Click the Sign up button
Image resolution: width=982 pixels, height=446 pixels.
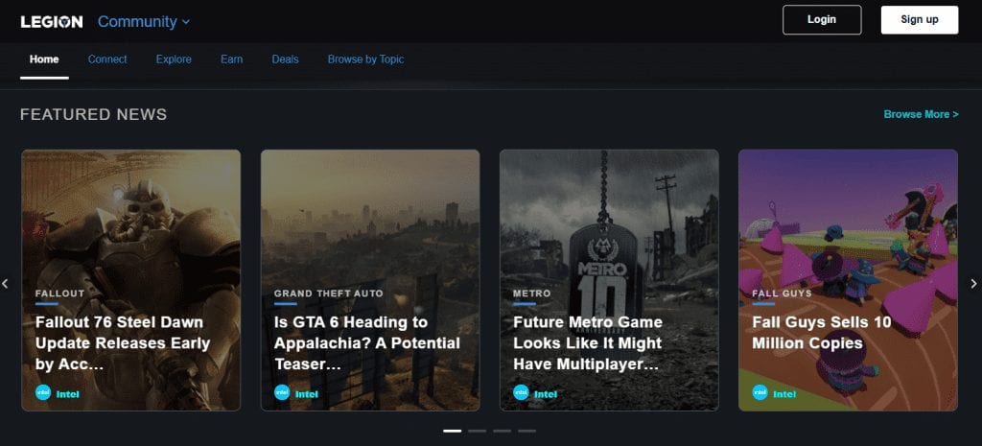pos(920,20)
